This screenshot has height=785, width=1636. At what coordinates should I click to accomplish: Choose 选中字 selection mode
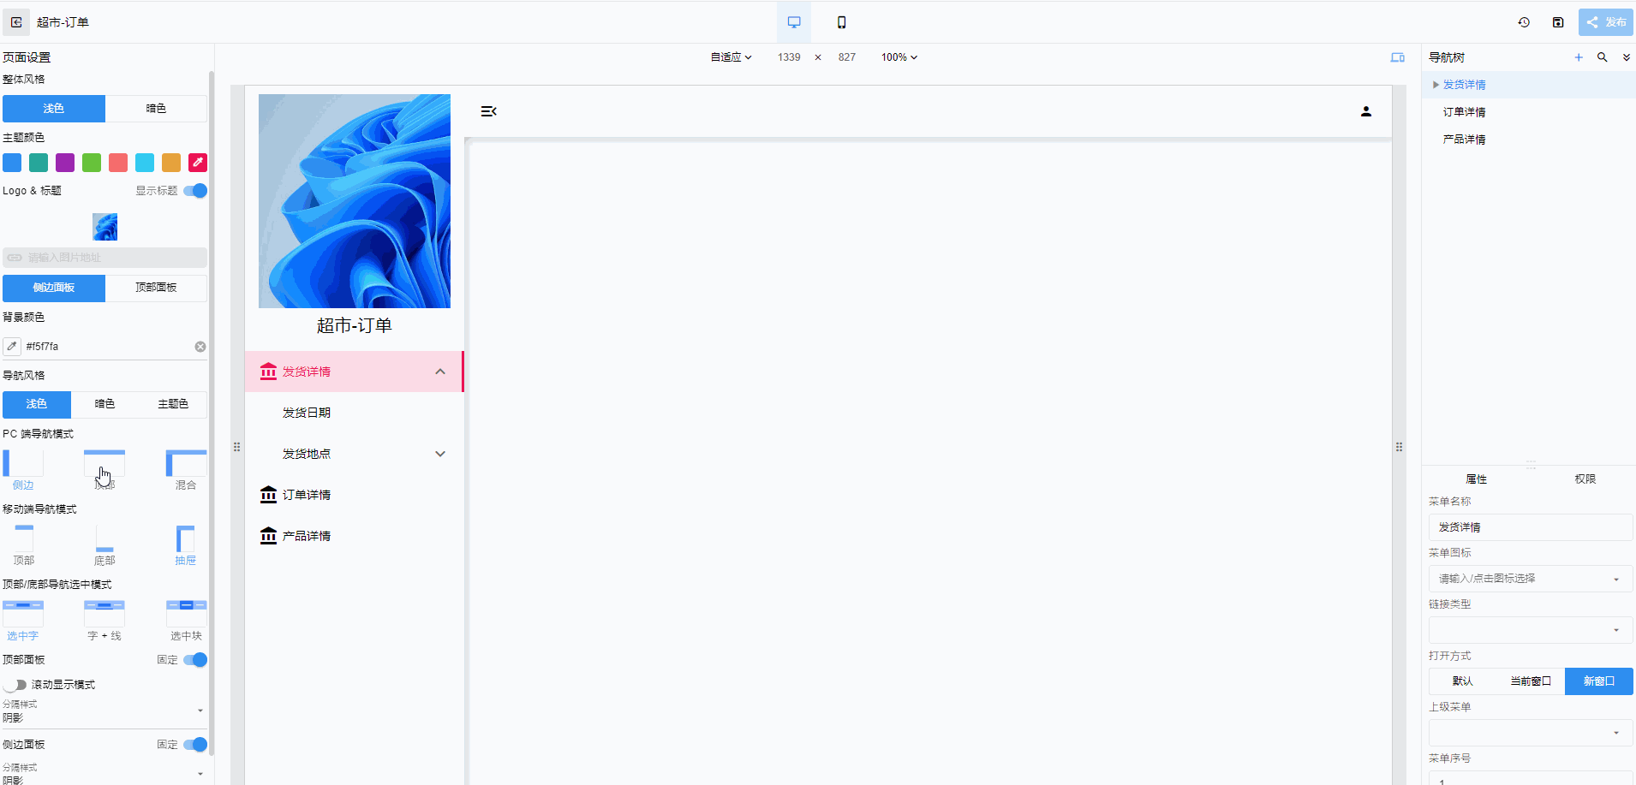pos(23,621)
